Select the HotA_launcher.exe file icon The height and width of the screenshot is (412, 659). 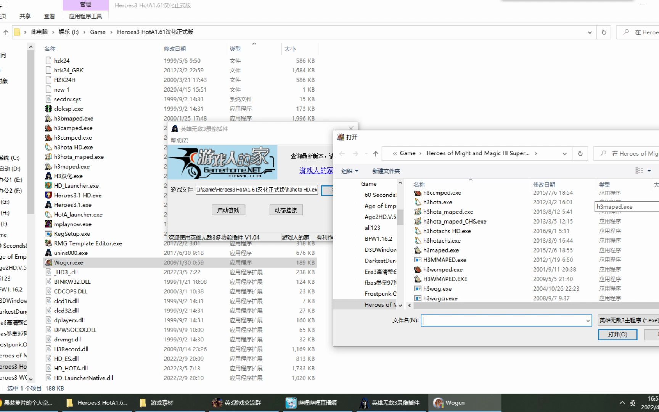pyautogui.click(x=48, y=214)
